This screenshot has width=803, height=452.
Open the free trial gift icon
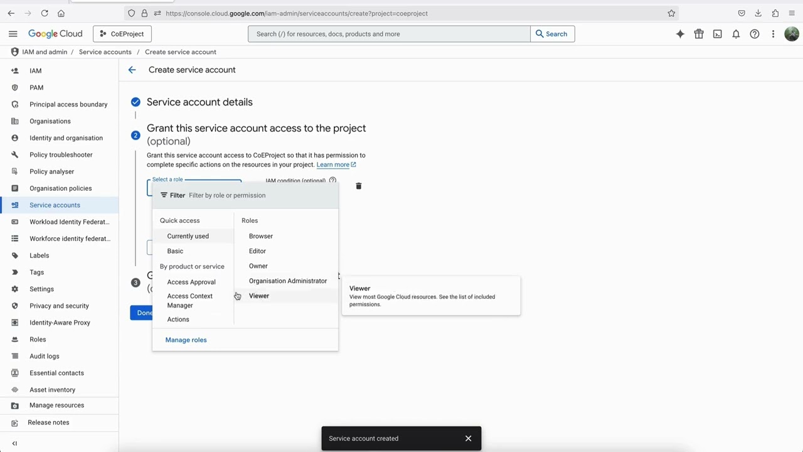pyautogui.click(x=699, y=34)
